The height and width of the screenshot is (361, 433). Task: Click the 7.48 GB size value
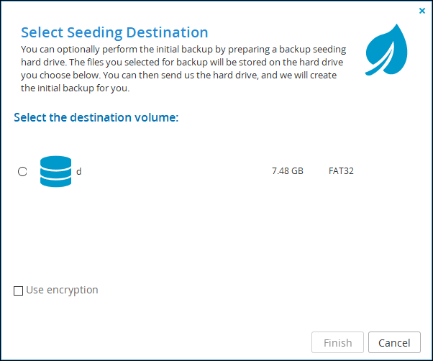click(288, 171)
